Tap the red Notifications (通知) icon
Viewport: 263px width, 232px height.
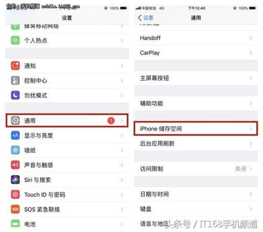point(15,65)
